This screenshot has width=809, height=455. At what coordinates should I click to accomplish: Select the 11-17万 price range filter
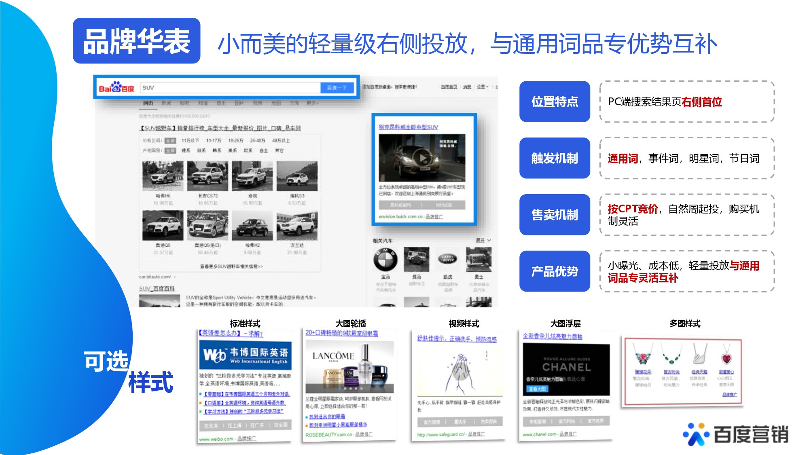[214, 140]
